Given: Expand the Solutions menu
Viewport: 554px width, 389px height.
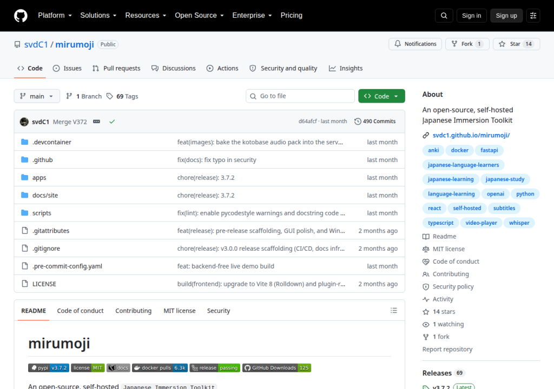Looking at the screenshot, I should pyautogui.click(x=98, y=16).
